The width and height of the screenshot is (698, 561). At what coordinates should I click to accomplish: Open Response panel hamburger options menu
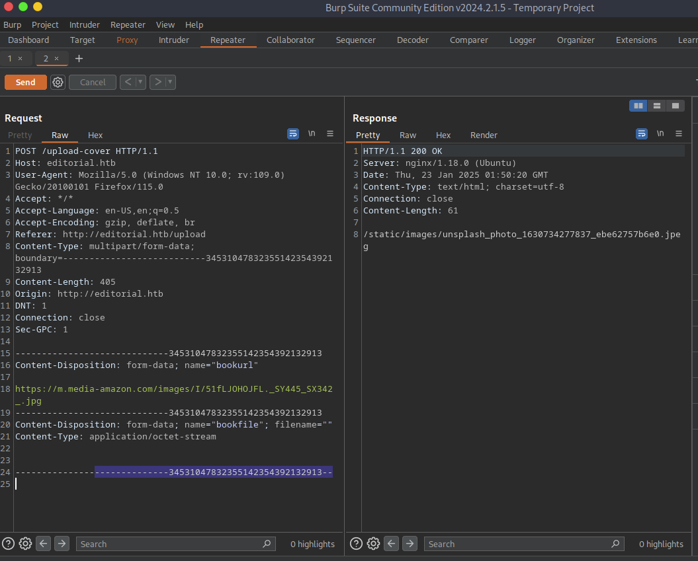tap(678, 133)
